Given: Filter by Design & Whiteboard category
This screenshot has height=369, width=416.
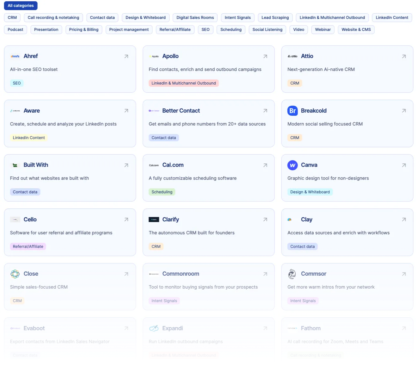Looking at the screenshot, I should click(146, 18).
